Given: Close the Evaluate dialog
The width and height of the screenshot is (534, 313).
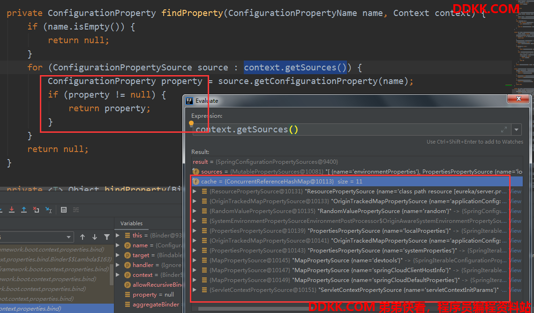Looking at the screenshot, I should coord(519,99).
